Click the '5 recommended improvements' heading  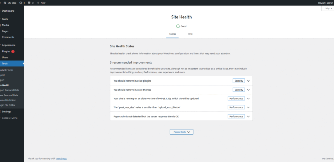click(x=131, y=63)
